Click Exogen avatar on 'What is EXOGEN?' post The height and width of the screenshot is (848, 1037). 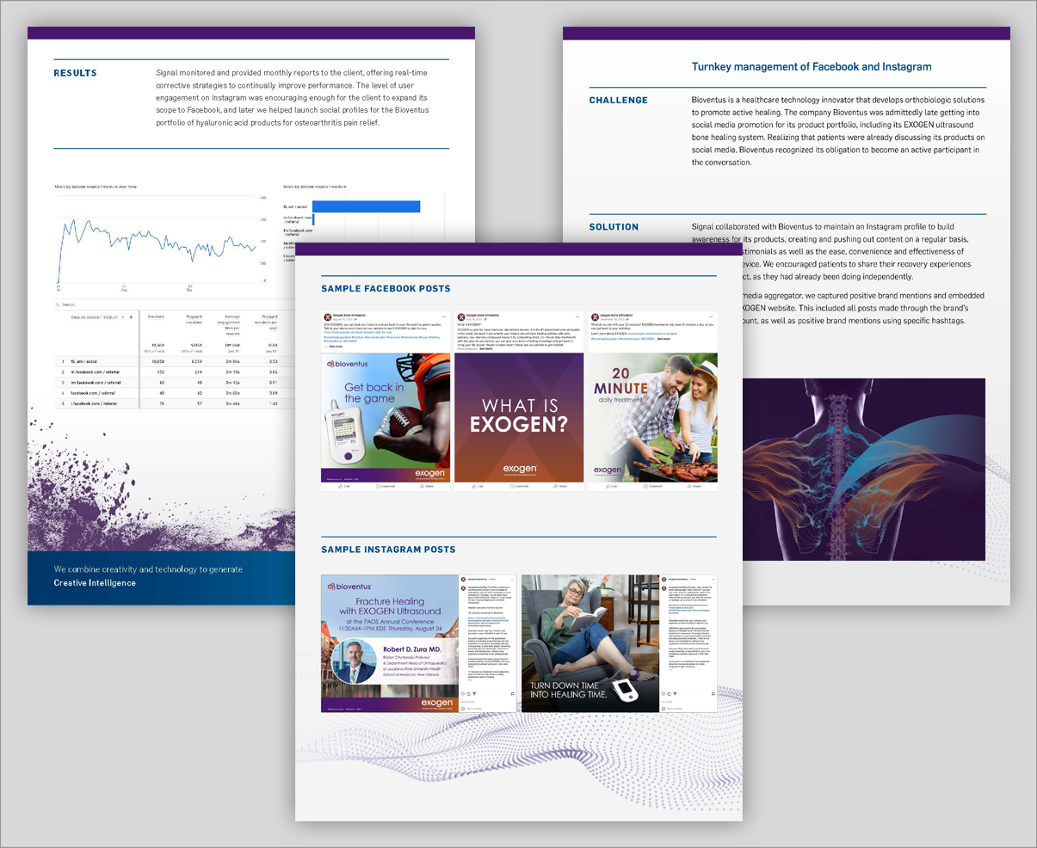(x=461, y=317)
